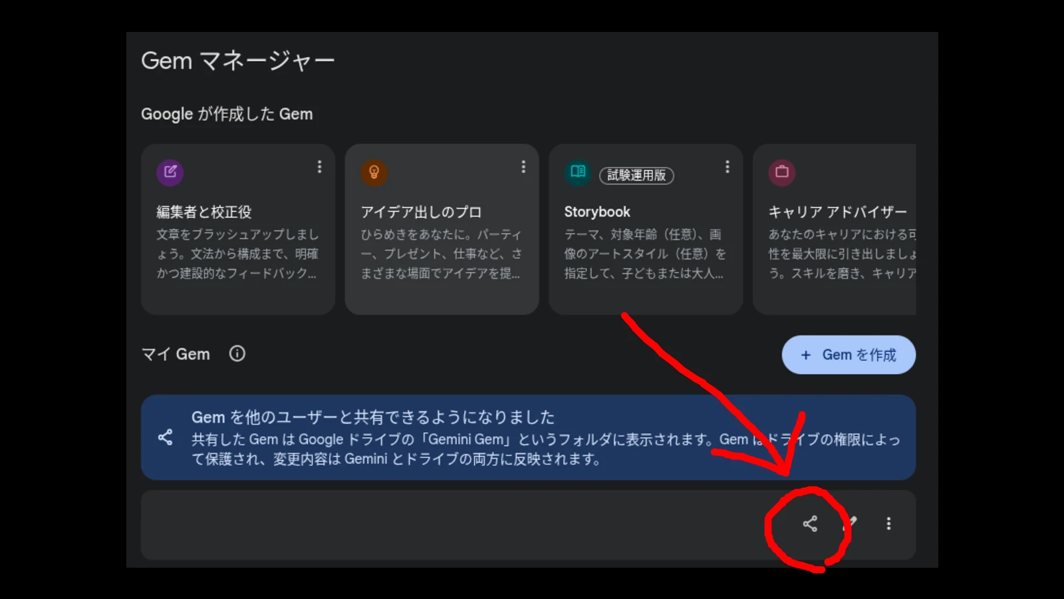Click the マイ Gem section label
1064x599 pixels.
coord(176,354)
